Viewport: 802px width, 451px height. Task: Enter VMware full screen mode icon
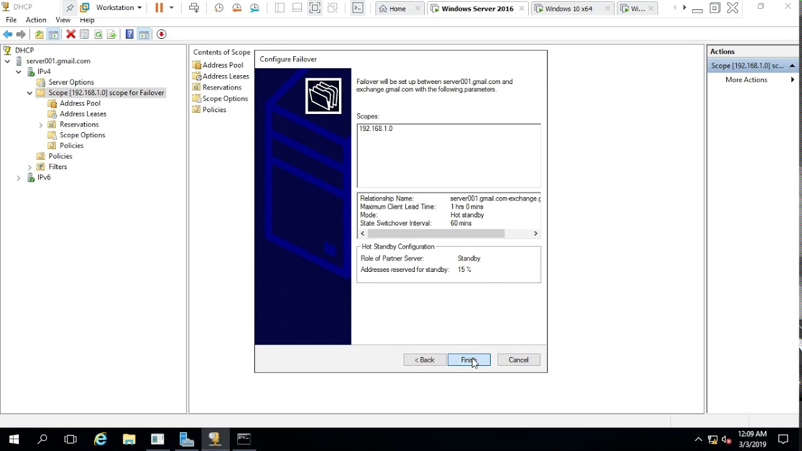click(315, 8)
